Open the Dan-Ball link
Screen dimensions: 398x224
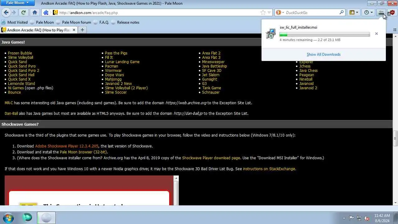11,114
